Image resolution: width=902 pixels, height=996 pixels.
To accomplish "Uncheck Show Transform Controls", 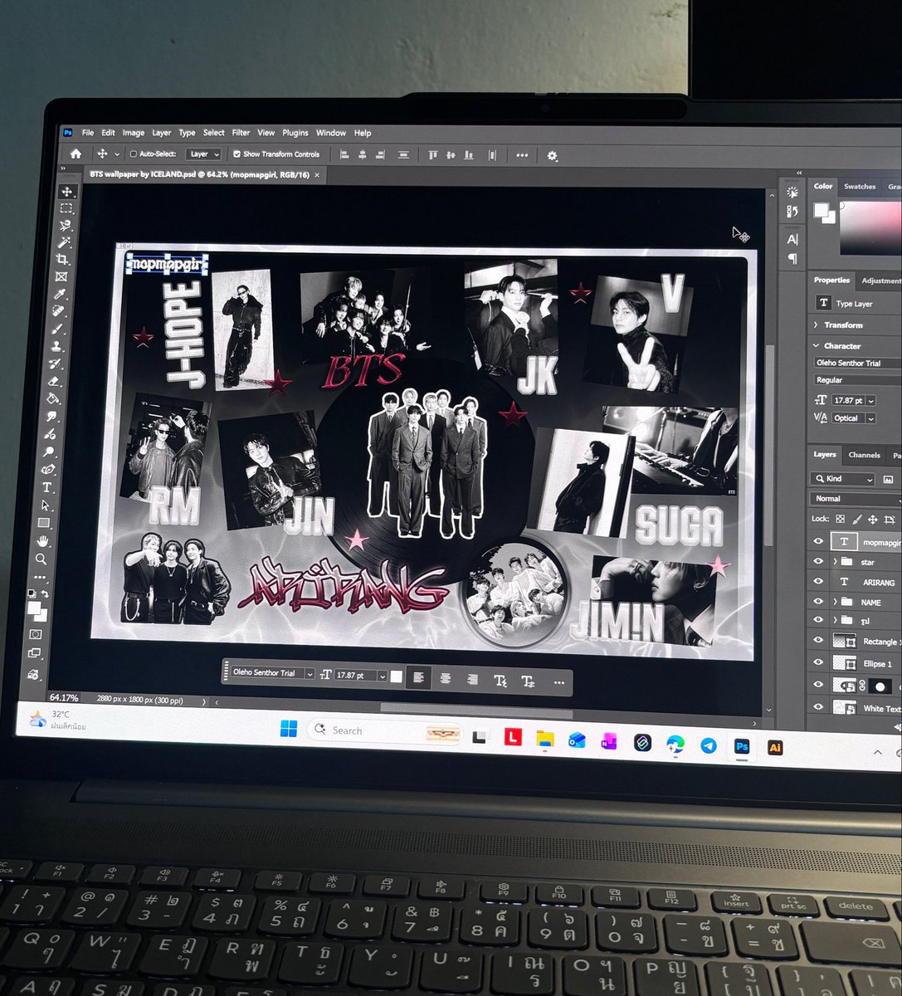I will point(237,154).
